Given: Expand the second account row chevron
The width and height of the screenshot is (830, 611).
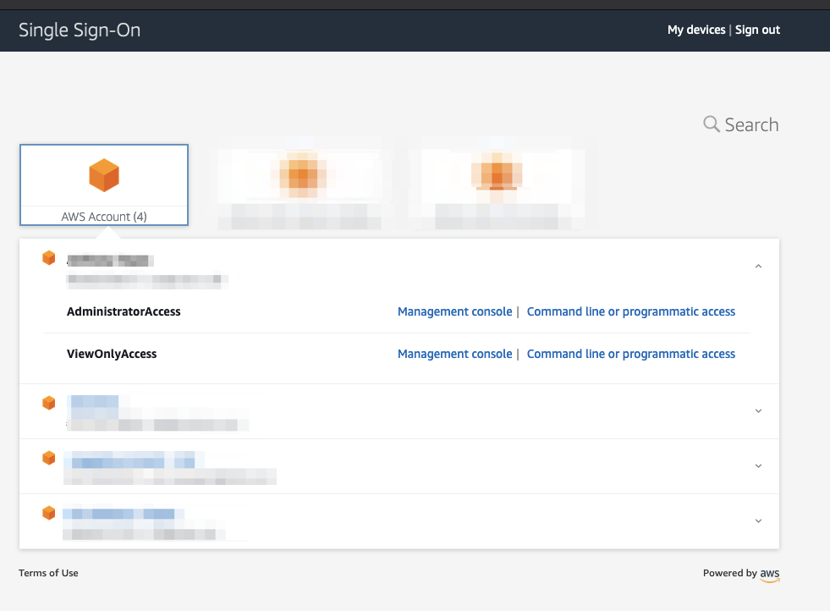Looking at the screenshot, I should click(758, 411).
